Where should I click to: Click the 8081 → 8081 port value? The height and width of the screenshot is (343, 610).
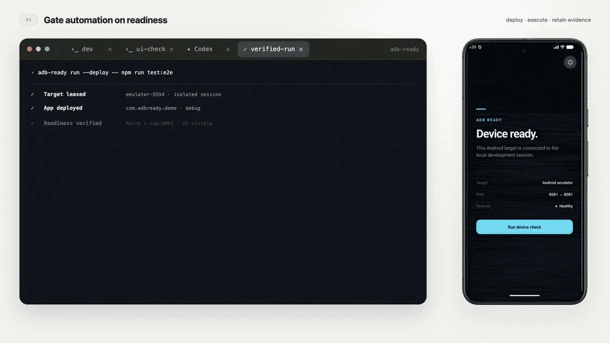point(560,194)
